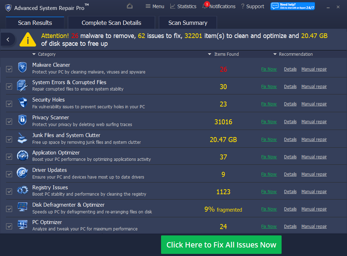
Task: Click the System Errors & Corrupted Files icon
Action: [22, 86]
